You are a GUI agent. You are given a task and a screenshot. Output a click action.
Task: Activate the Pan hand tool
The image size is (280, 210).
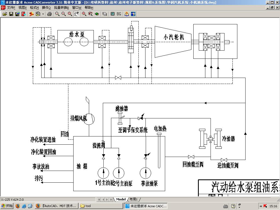76,14
